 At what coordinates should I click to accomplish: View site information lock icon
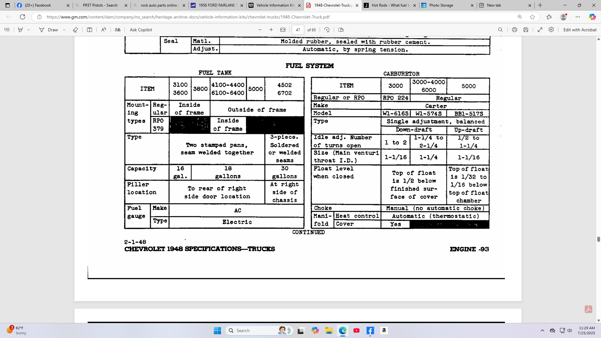click(x=39, y=17)
